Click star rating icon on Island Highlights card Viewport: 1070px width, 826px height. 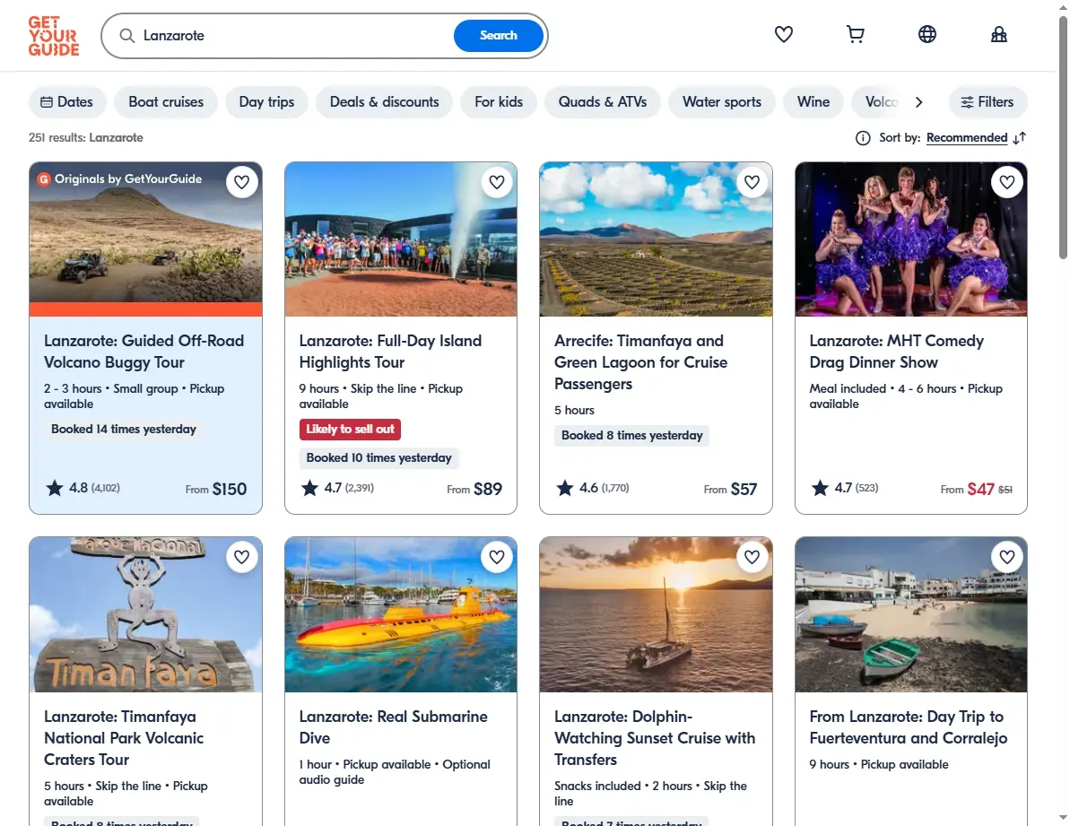(309, 488)
